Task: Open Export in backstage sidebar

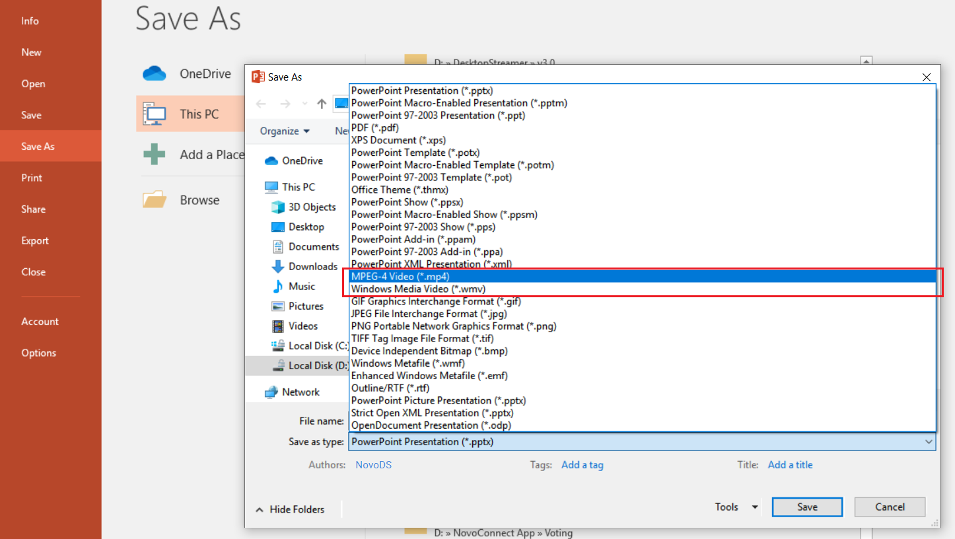Action: [x=51, y=240]
